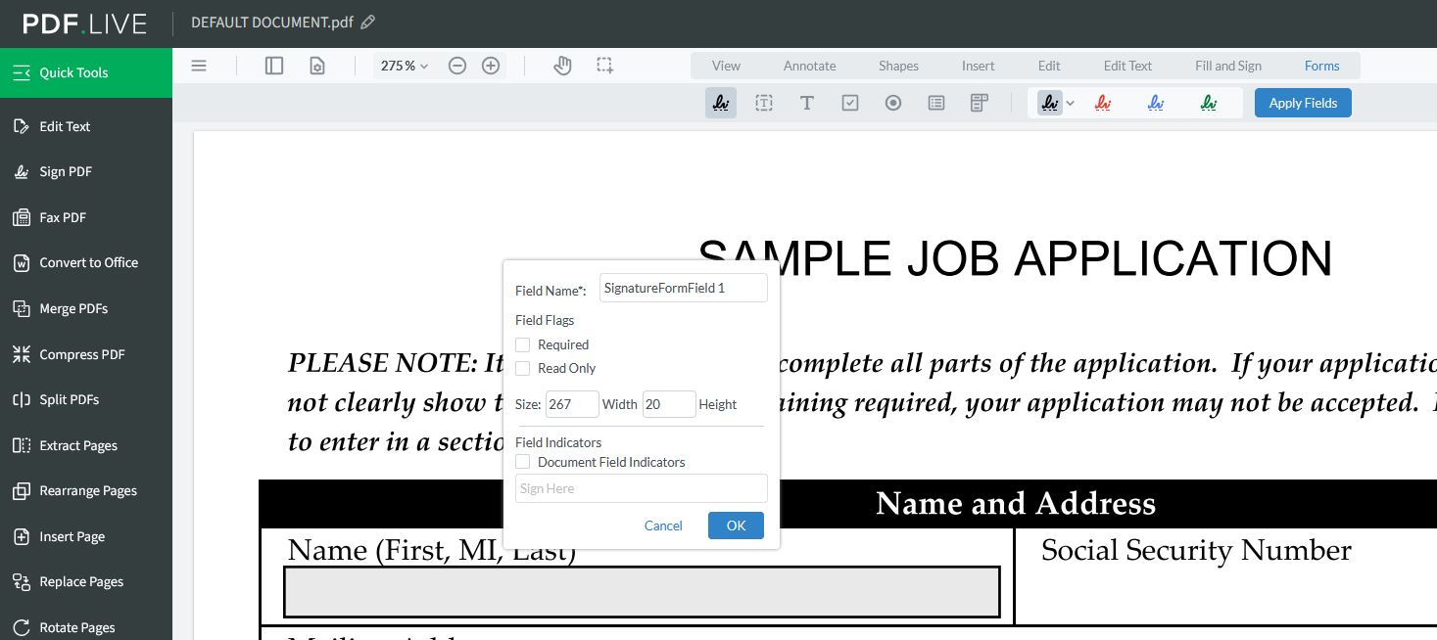Viewport: 1437px width, 640px height.
Task: Expand the signature style dropdown arrow
Action: tap(1070, 102)
